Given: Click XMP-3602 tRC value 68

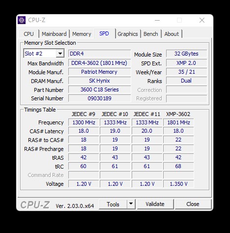Looking at the screenshot, I should coord(178,166).
